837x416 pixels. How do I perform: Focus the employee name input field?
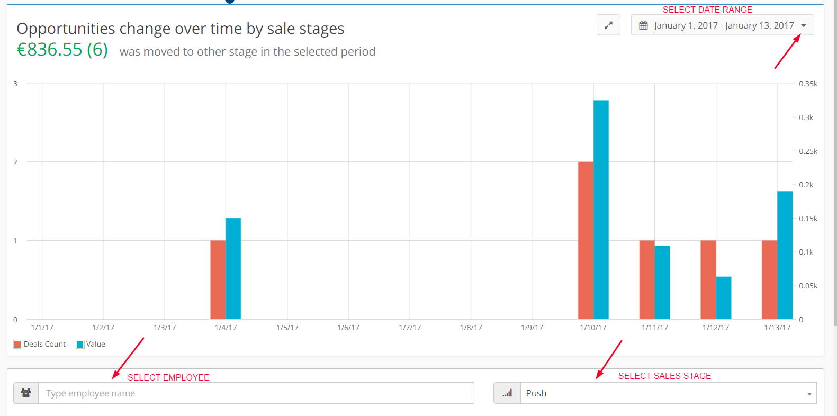pyautogui.click(x=256, y=393)
